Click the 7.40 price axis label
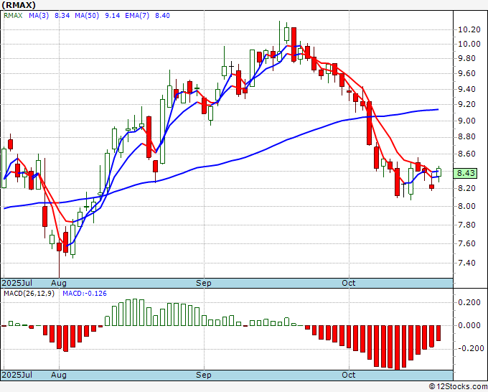Screen dimensions: 488x392 tap(467, 263)
